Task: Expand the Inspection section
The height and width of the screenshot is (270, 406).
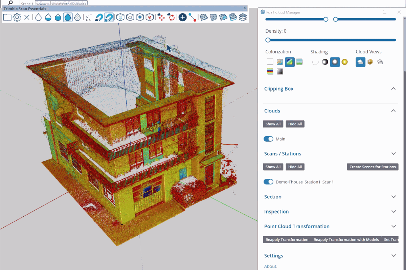Action: 393,211
